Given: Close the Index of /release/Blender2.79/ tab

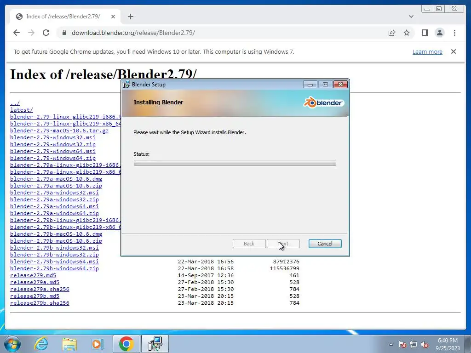Looking at the screenshot, I should [x=113, y=17].
